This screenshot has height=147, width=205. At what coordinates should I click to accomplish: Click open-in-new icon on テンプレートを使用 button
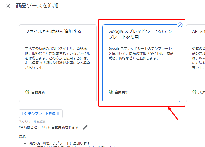[x=24, y=114]
